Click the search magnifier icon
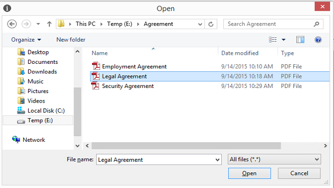The width and height of the screenshot is (334, 188). (x=316, y=24)
